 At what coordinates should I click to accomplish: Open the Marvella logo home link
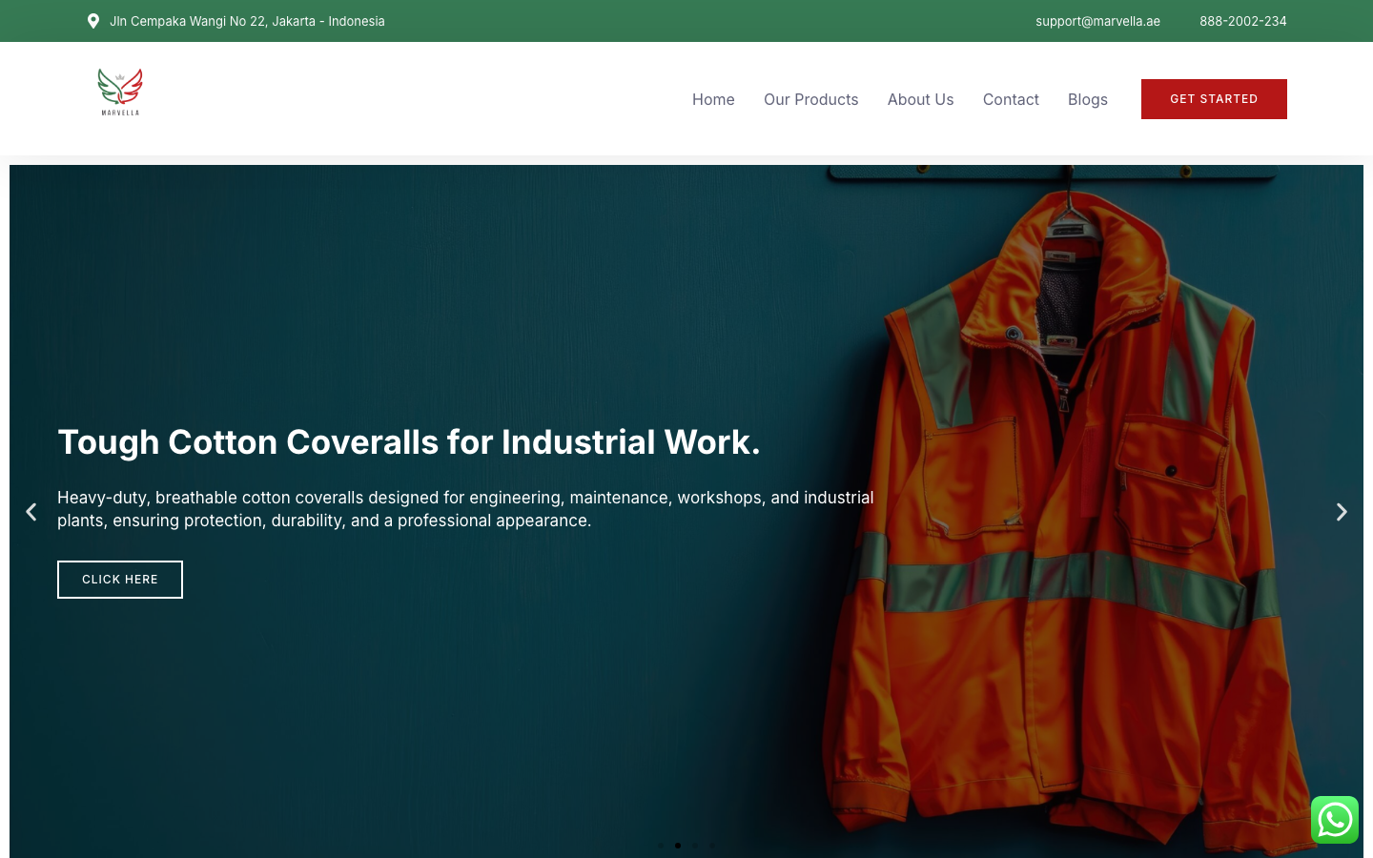point(120,92)
